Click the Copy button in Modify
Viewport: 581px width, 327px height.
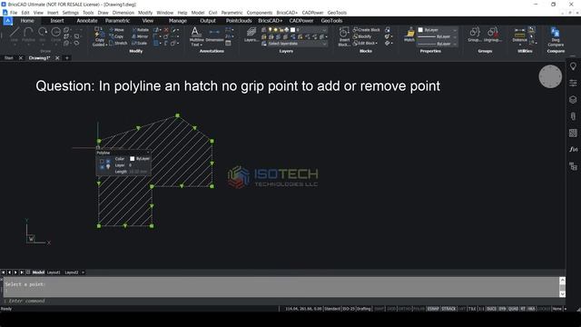coord(117,36)
